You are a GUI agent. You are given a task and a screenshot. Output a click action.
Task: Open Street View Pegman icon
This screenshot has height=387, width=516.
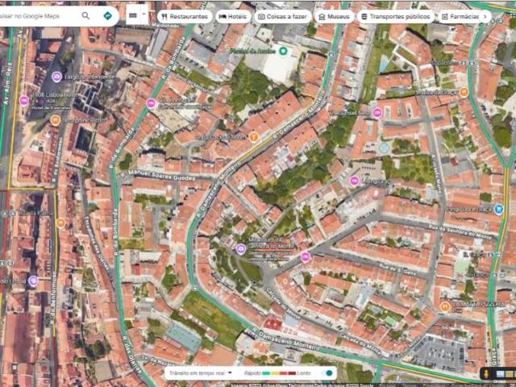coord(485,373)
